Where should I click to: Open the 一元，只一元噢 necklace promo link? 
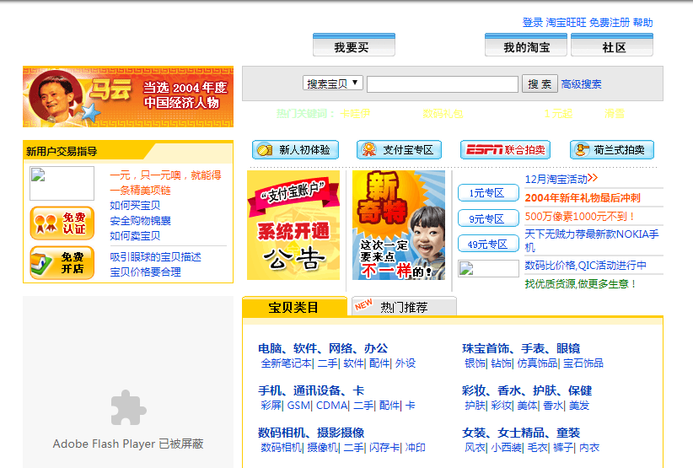(165, 182)
